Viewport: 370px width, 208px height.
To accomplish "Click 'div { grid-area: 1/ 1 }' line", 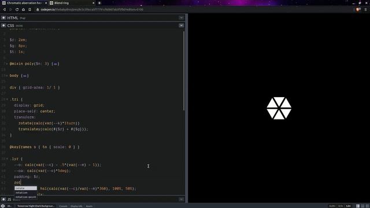I will (35, 87).
